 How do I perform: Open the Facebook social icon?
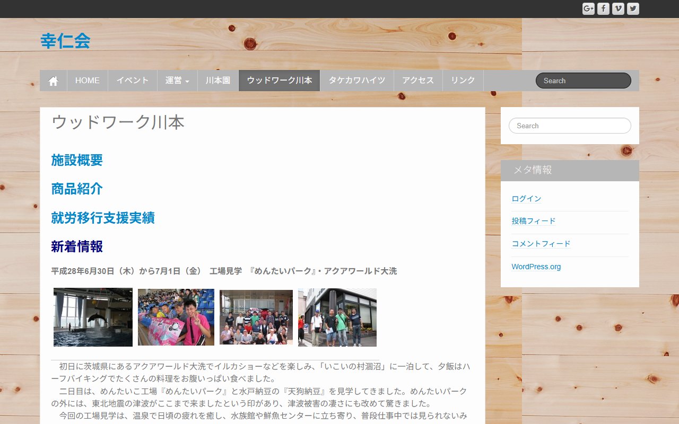pos(603,8)
